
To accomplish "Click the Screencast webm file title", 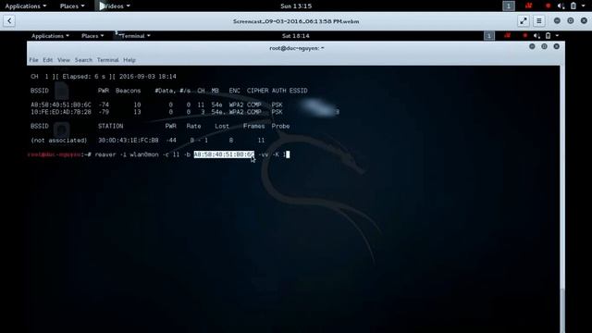I will tap(296, 21).
